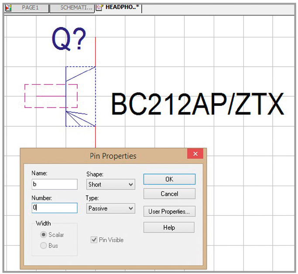
Task: Select the Q? part reference text
Action: (x=69, y=39)
